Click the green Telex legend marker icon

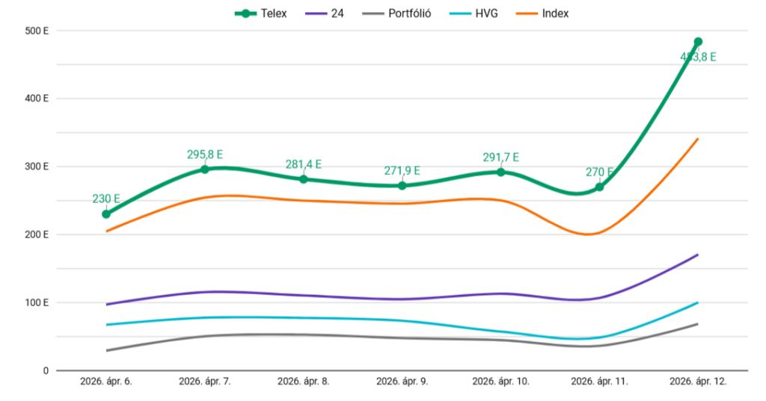244,13
